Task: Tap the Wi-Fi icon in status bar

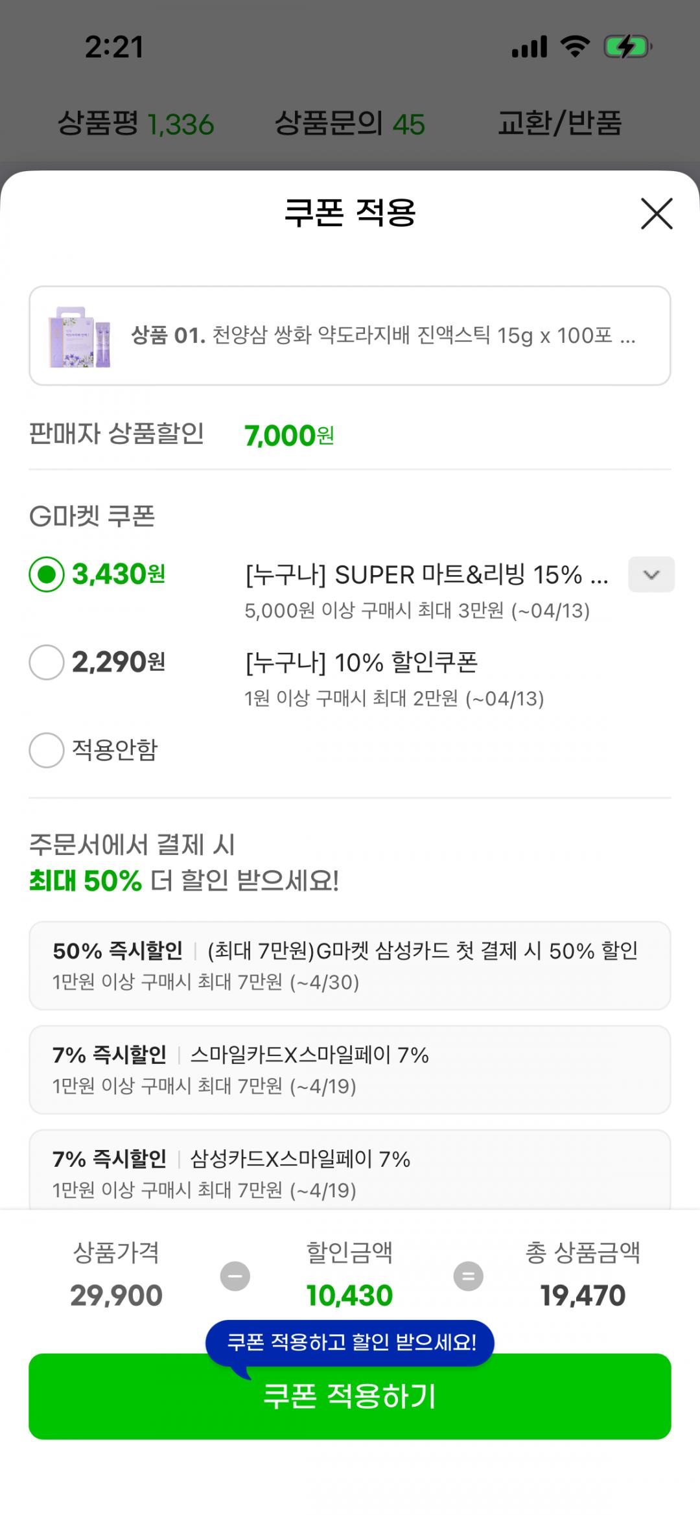Action: coord(575,47)
